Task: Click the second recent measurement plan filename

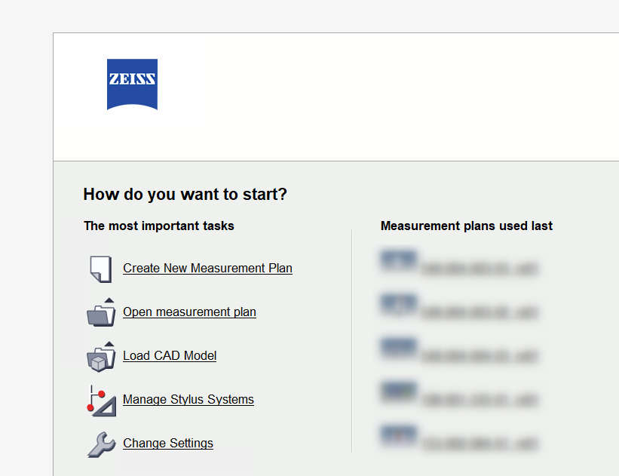Action: 480,312
